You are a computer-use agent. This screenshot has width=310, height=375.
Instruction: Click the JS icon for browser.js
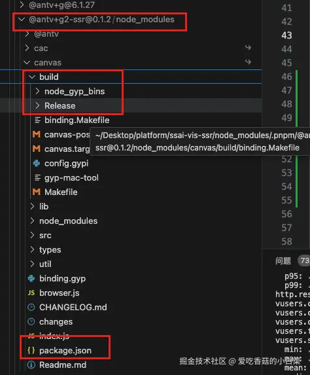(x=31, y=293)
